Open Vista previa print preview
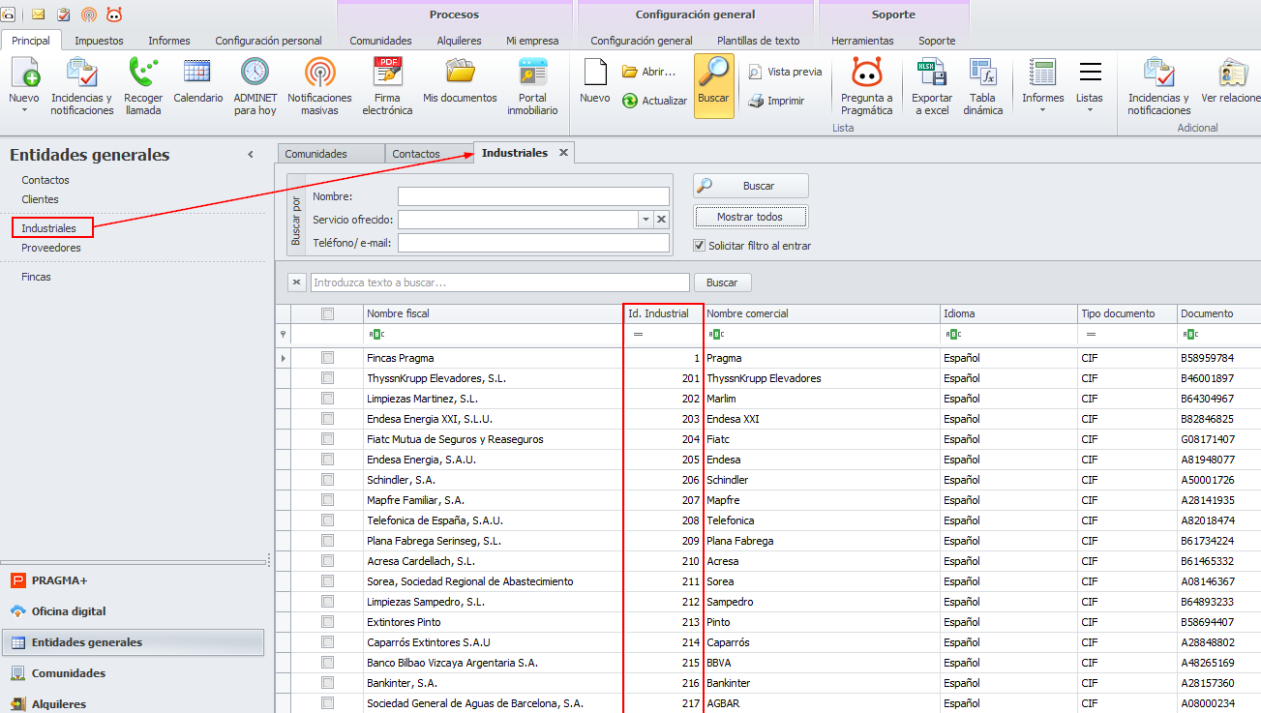 click(x=785, y=72)
